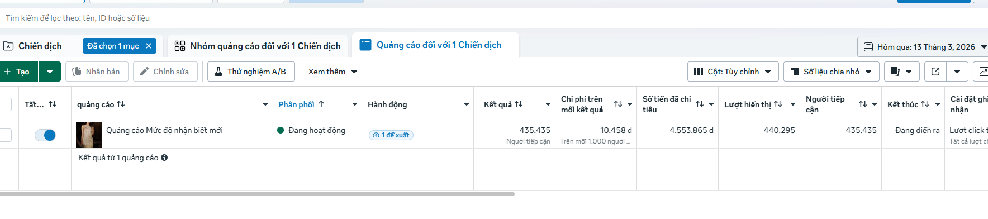This screenshot has height=219, width=988.
Task: Open the dropdown arrow next to Tạo
Action: coord(50,72)
